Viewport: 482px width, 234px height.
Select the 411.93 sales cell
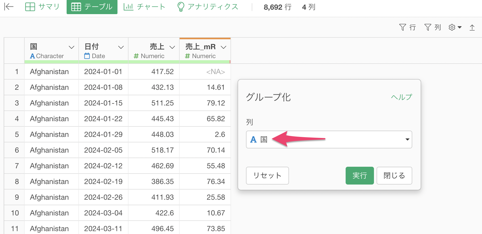154,197
